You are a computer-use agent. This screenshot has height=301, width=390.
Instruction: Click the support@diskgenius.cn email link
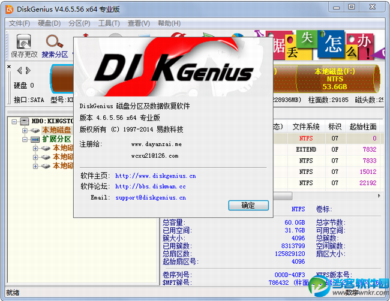[x=151, y=198]
